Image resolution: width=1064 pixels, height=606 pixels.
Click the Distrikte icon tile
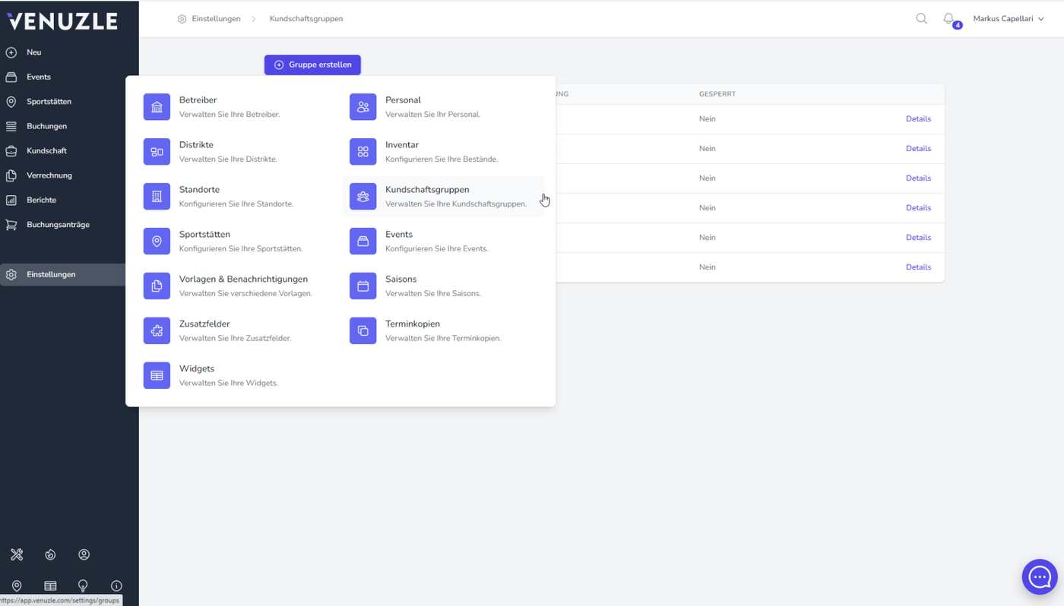click(157, 152)
